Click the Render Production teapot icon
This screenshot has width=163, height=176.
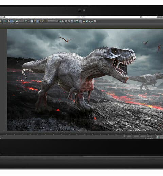click(89, 21)
